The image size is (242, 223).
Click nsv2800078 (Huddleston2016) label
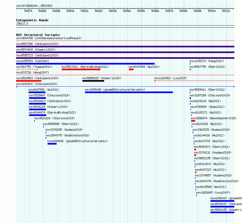pyautogui.click(x=217, y=181)
